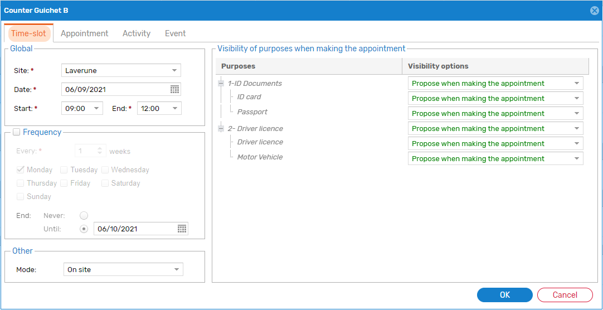Collapse the 1-ID Documents tree node
This screenshot has width=603, height=310.
click(221, 84)
